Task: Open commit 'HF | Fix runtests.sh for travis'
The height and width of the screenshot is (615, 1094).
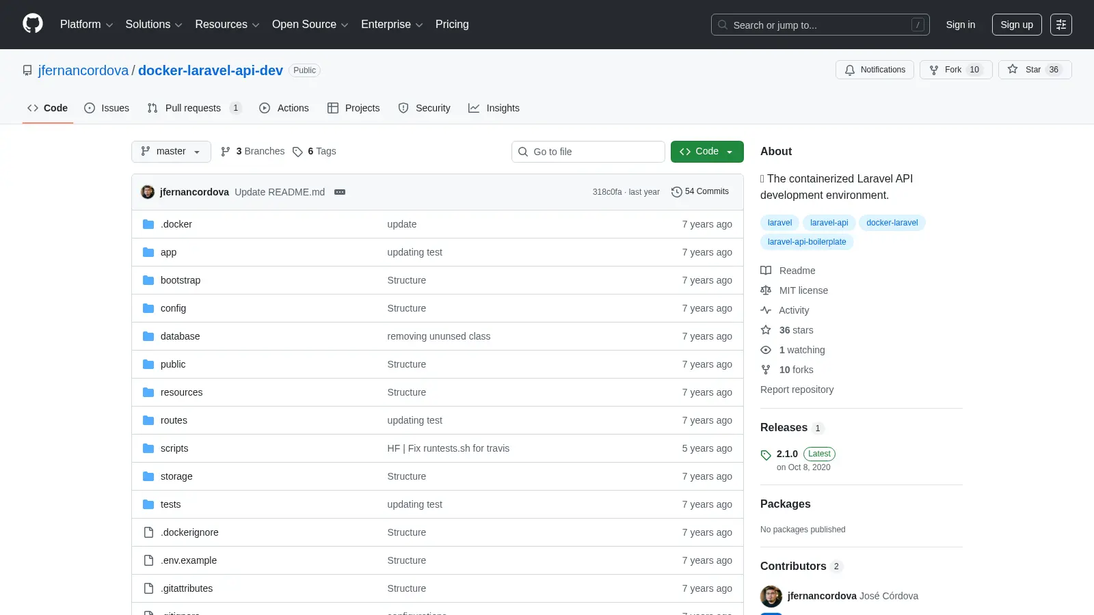Action: [x=449, y=448]
